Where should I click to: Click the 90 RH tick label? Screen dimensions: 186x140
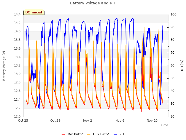coord(172,27)
